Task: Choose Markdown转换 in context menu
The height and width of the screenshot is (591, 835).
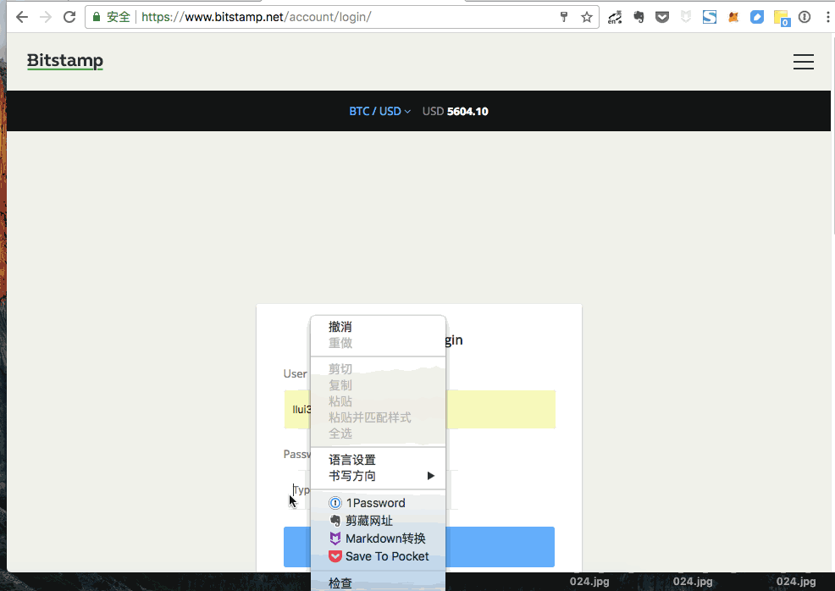Action: click(x=378, y=539)
